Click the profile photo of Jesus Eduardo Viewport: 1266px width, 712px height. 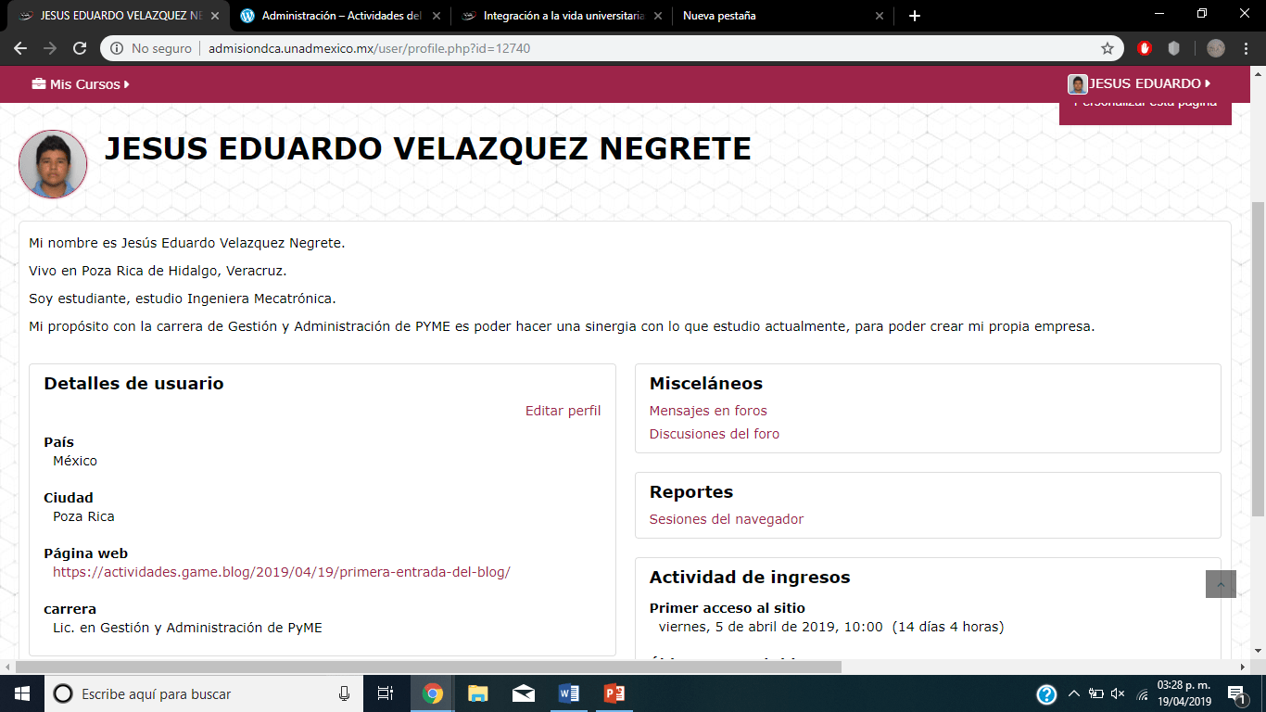pos(53,164)
